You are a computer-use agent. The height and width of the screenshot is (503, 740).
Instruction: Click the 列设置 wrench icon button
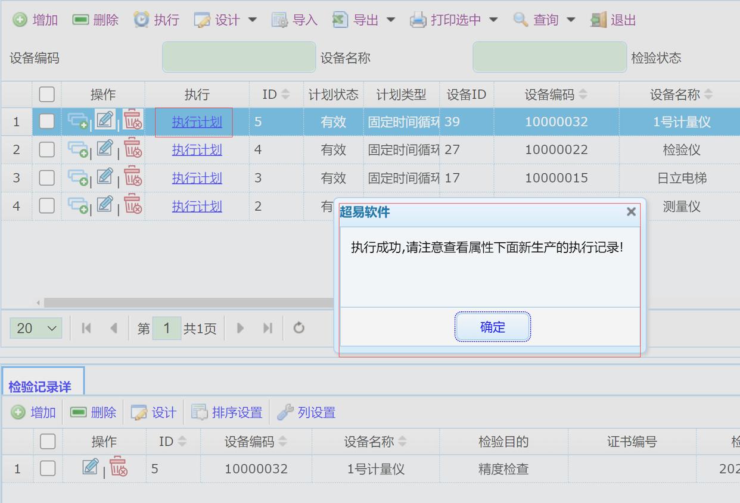click(x=306, y=412)
